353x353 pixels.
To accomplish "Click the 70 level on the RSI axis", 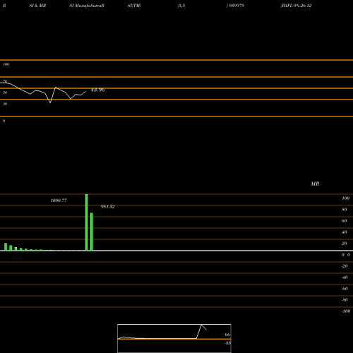I will [5, 81].
